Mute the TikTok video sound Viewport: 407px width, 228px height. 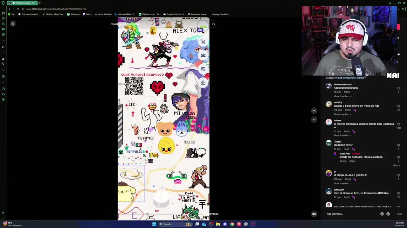click(314, 214)
